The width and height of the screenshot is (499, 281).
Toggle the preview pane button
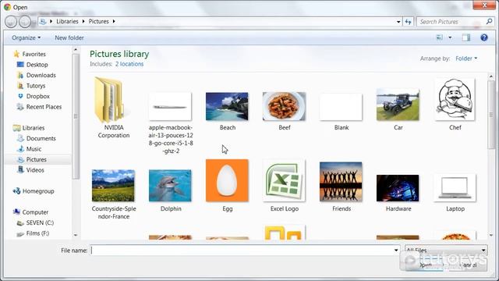point(466,37)
